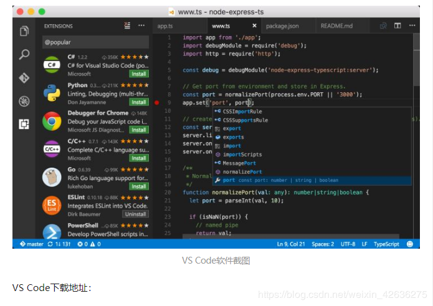Click line number 20 in gutter

[x=168, y=192]
